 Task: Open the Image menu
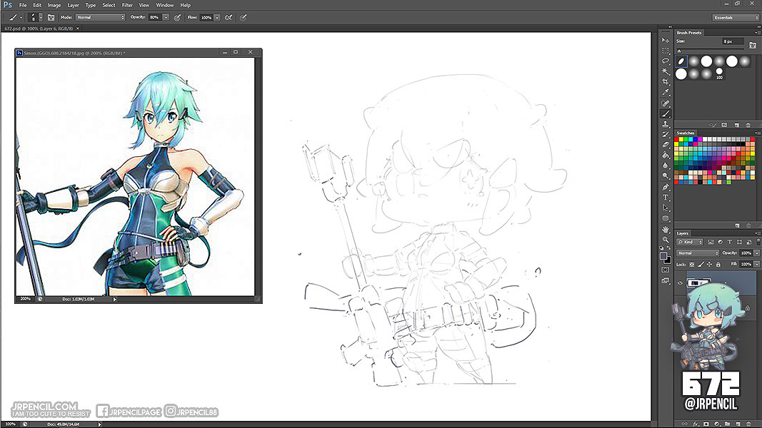54,5
